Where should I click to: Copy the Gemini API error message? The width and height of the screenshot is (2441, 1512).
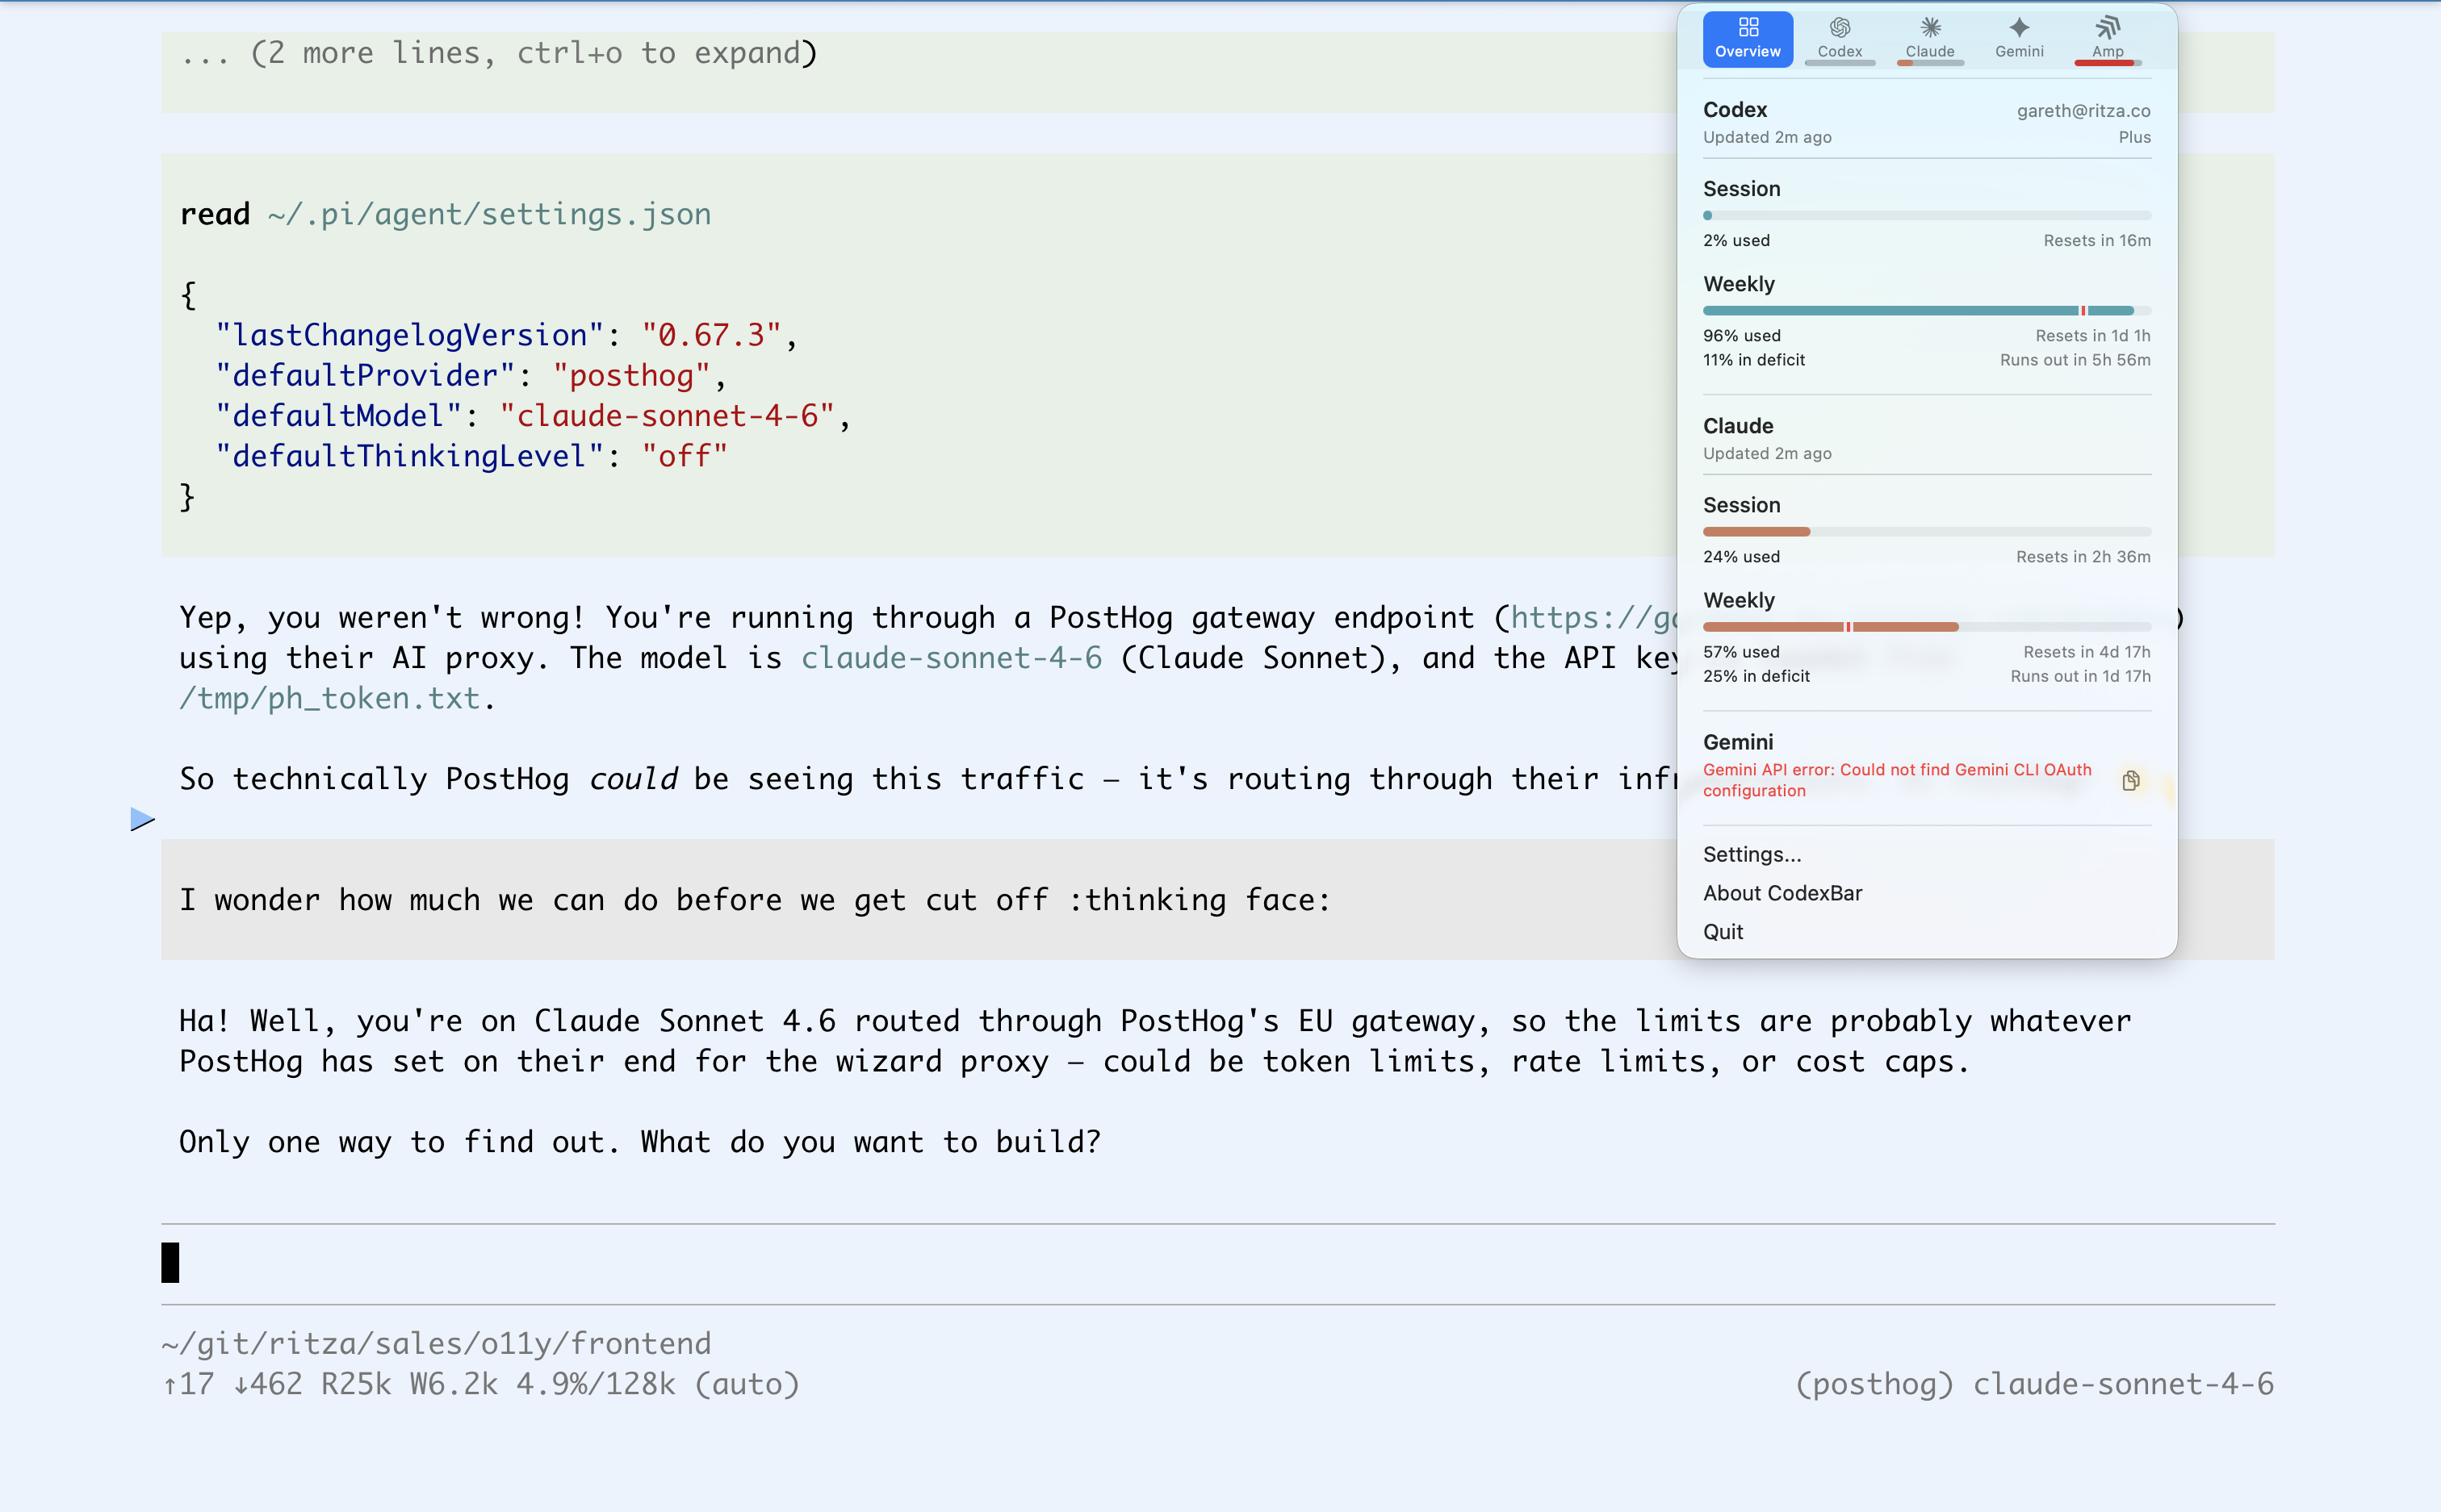(x=2131, y=780)
